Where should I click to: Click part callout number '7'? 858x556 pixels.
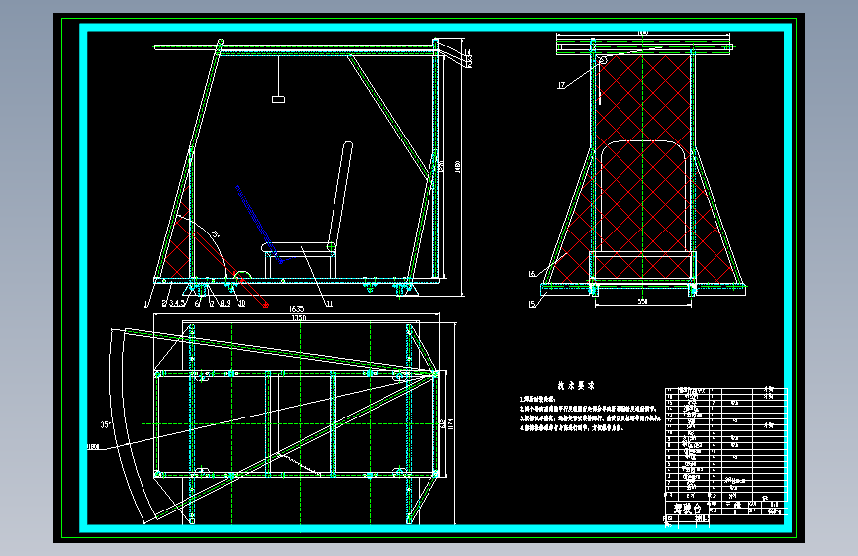pyautogui.click(x=212, y=303)
